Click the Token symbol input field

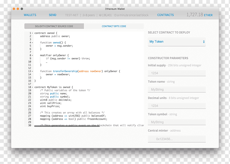(x=177, y=122)
